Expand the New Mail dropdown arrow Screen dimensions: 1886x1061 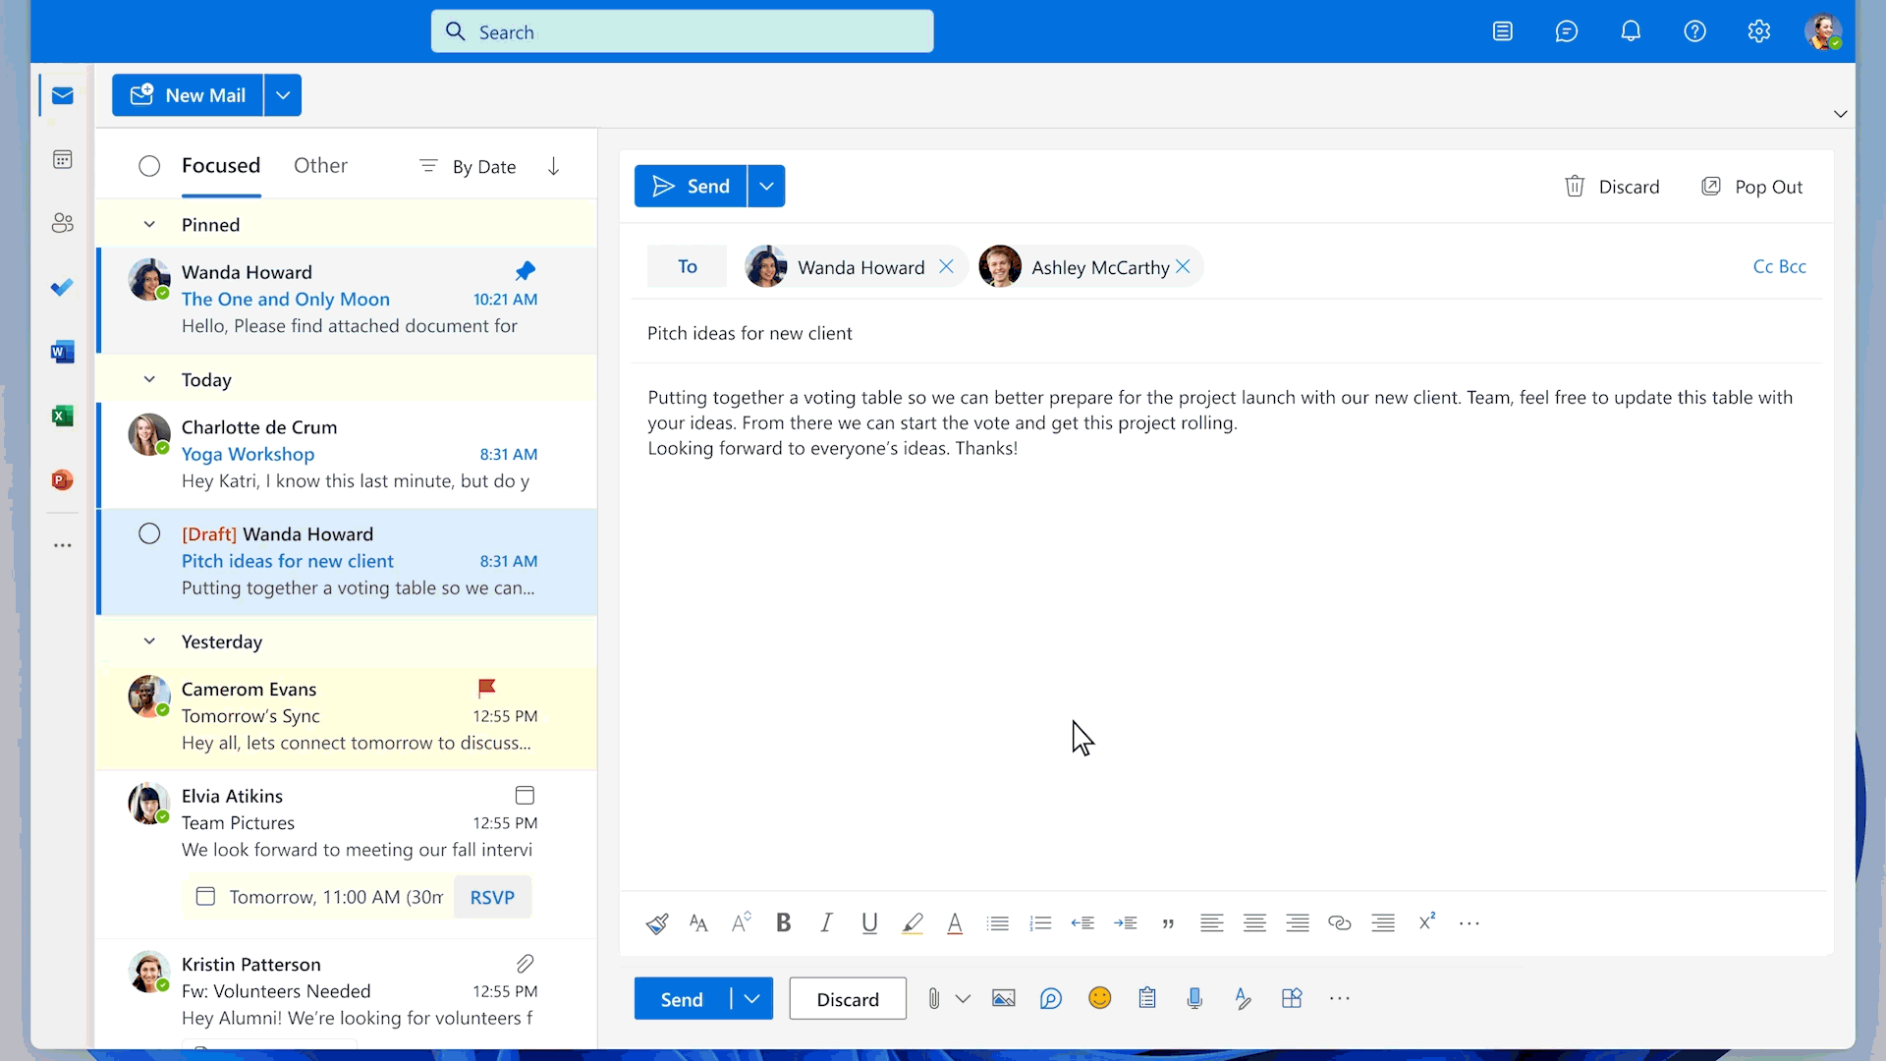pyautogui.click(x=282, y=94)
